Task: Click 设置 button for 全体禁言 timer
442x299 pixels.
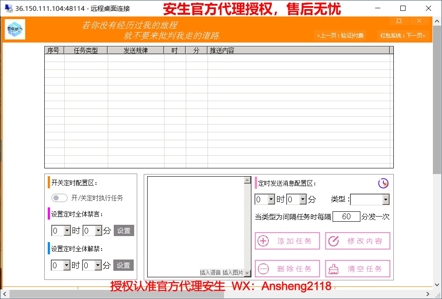Action: tap(124, 231)
